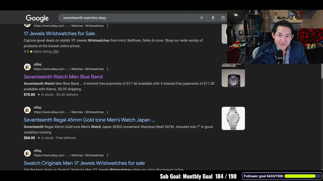Click eBay URL breadcrumb above Seventeenth Regal 45mm
This screenshot has width=323, height=181.
[69, 112]
